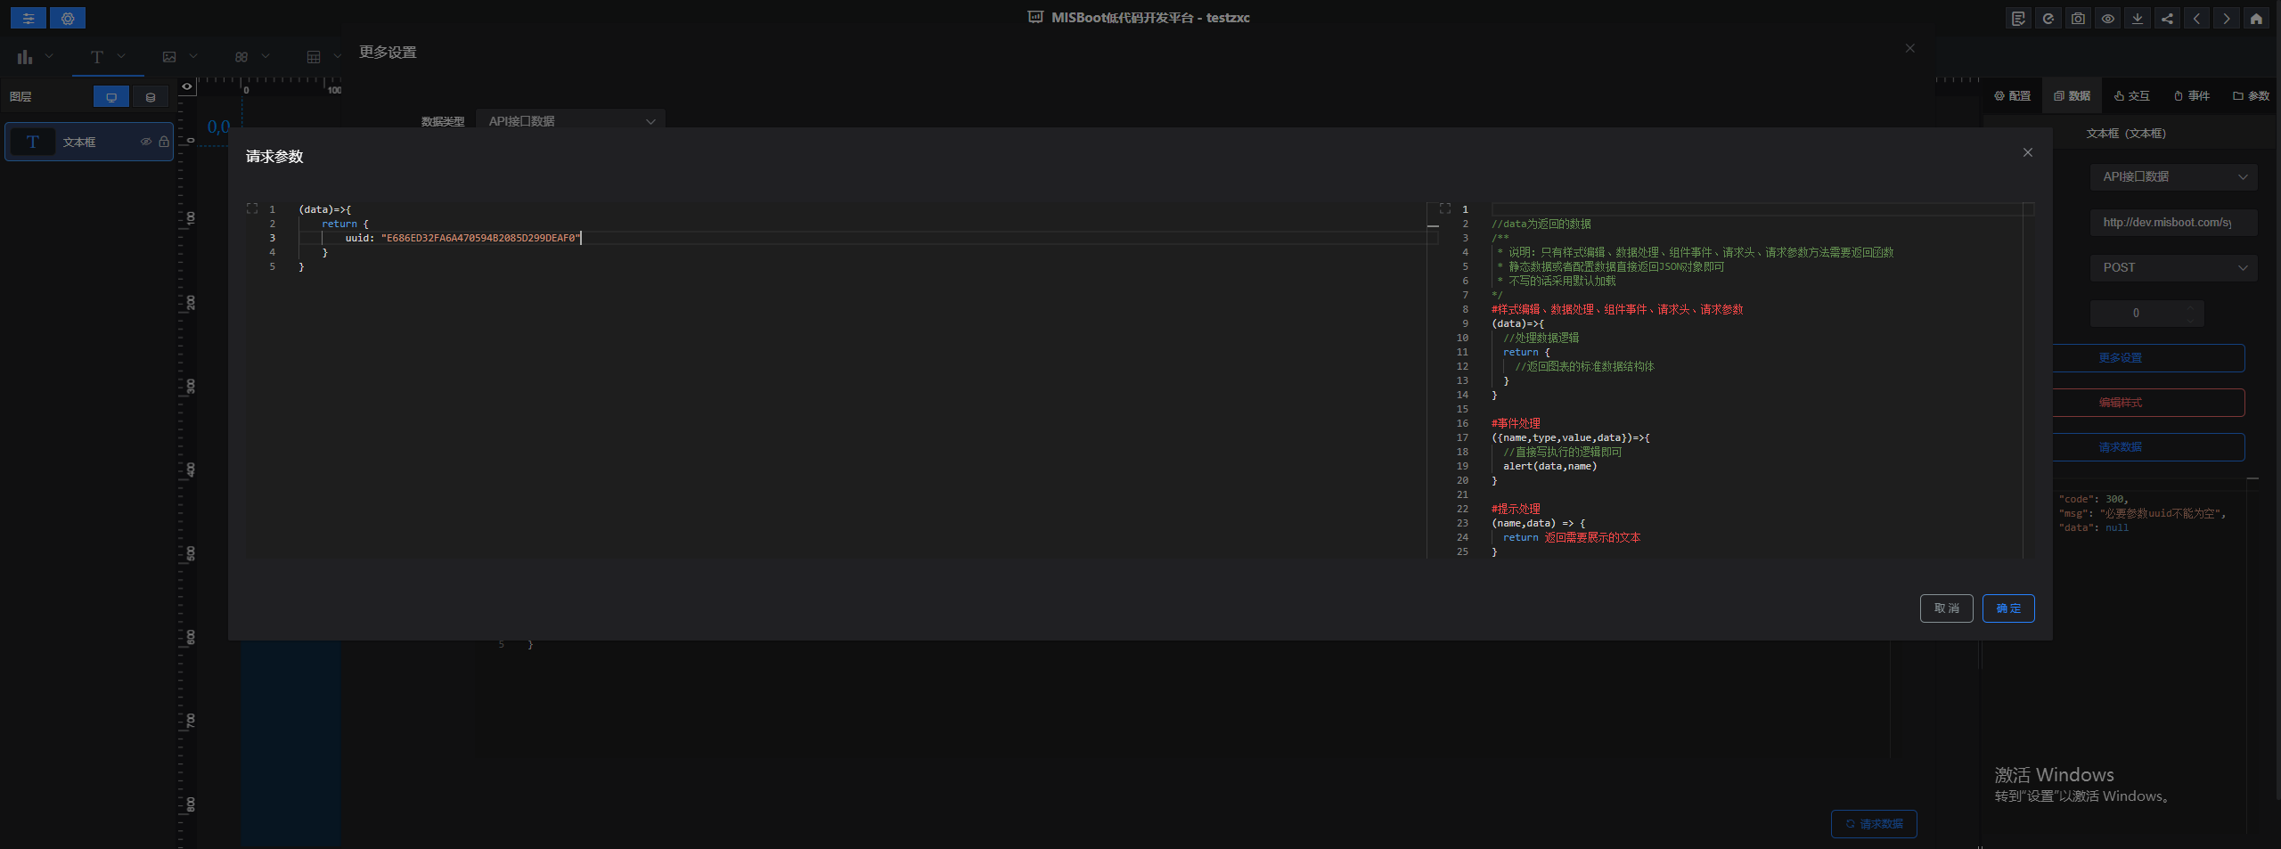Image resolution: width=2281 pixels, height=849 pixels.
Task: Click the circular refresh arrow icon in top toolbar
Action: click(2048, 18)
